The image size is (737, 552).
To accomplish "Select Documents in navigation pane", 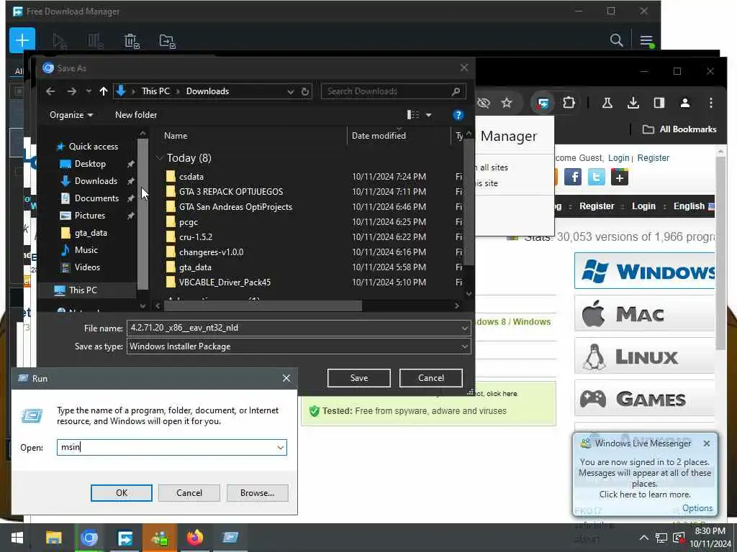I will tap(96, 198).
